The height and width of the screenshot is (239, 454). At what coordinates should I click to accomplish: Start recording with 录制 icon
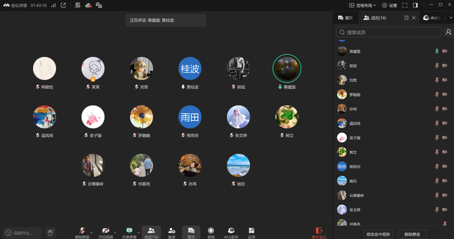tap(211, 232)
